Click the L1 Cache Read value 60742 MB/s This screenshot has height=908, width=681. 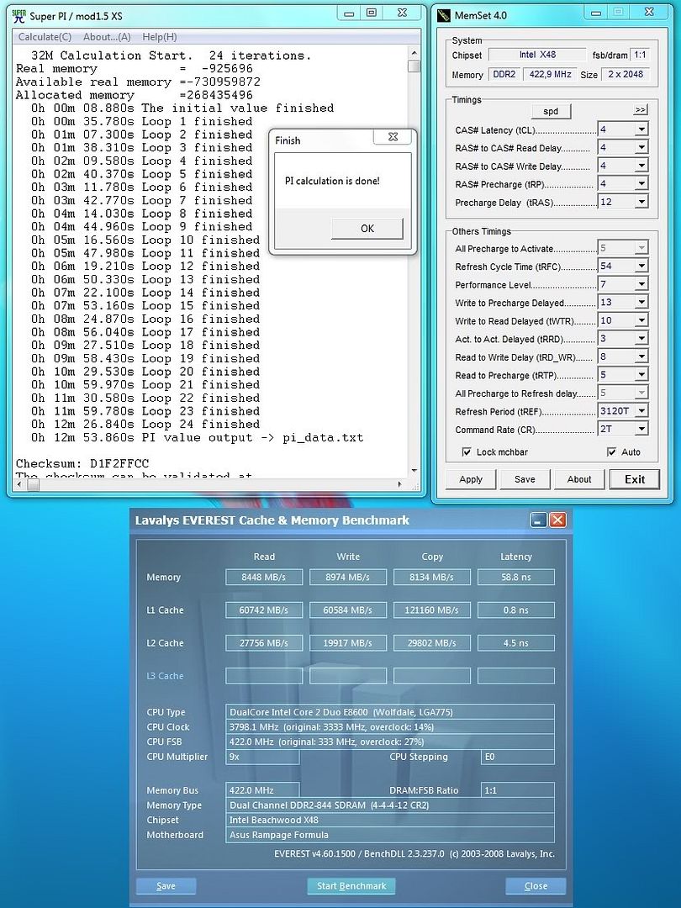pyautogui.click(x=264, y=610)
